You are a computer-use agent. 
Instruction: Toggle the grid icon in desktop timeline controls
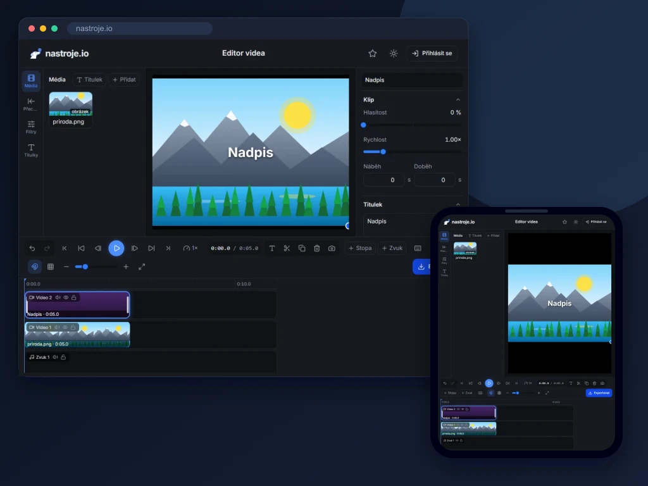pyautogui.click(x=51, y=266)
